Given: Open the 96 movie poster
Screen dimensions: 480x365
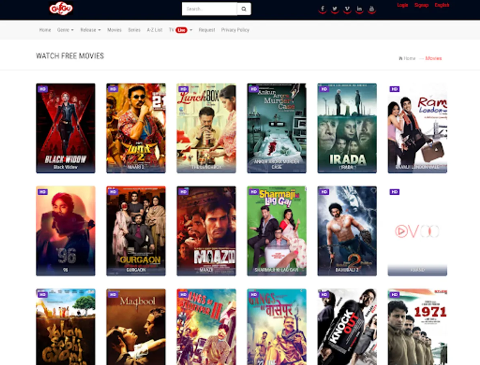Looking at the screenshot, I should (x=65, y=231).
